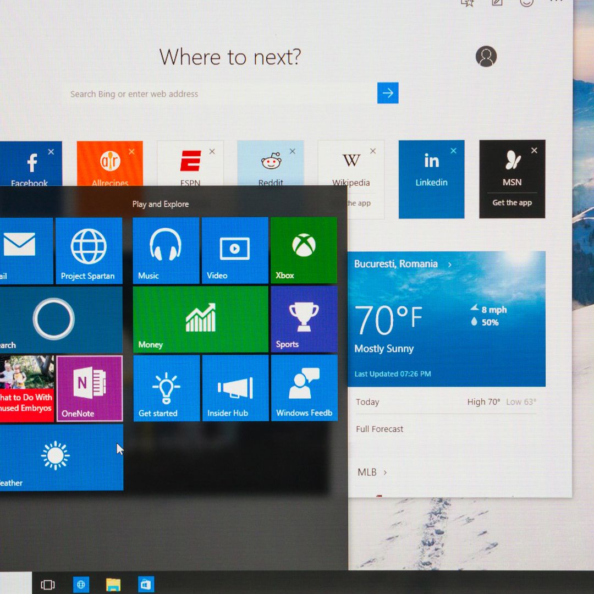Image resolution: width=594 pixels, height=594 pixels.
Task: Click the 8 mph wind speed value
Action: pyautogui.click(x=494, y=310)
